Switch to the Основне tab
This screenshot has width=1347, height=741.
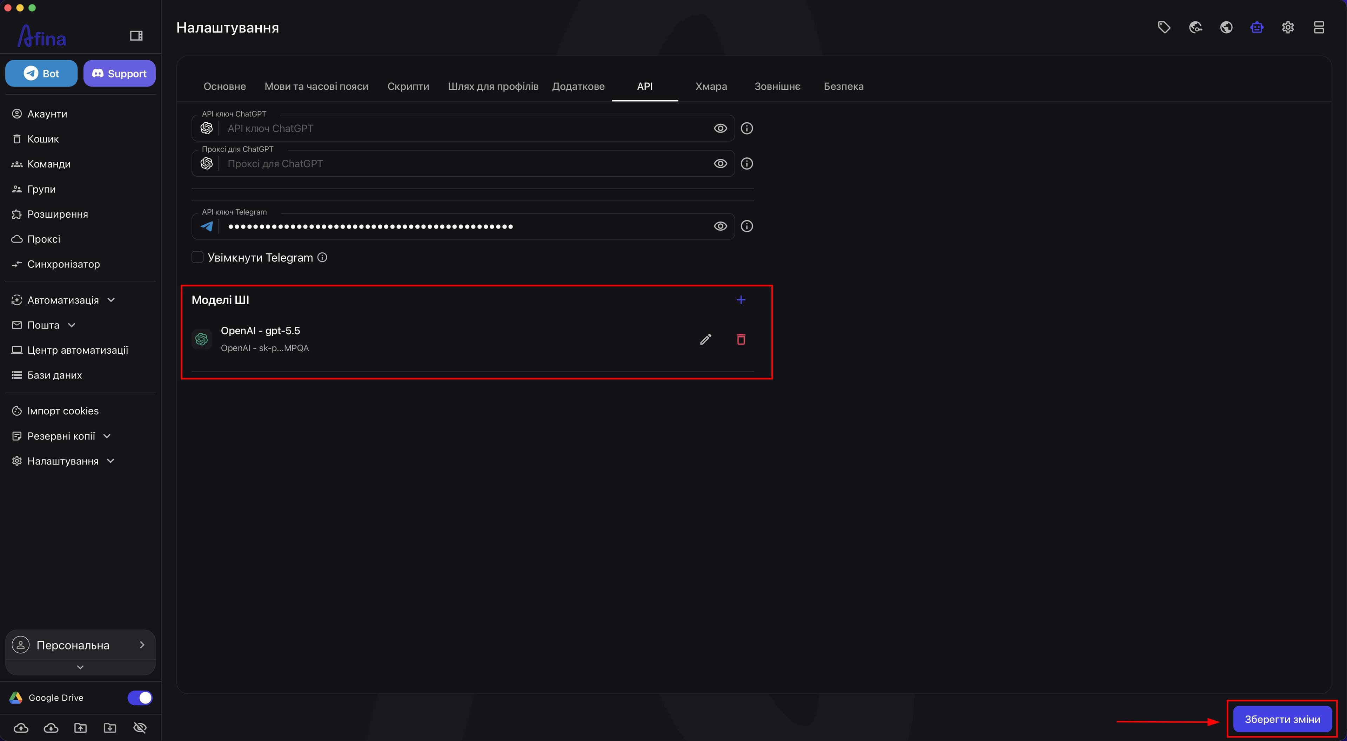pos(225,86)
